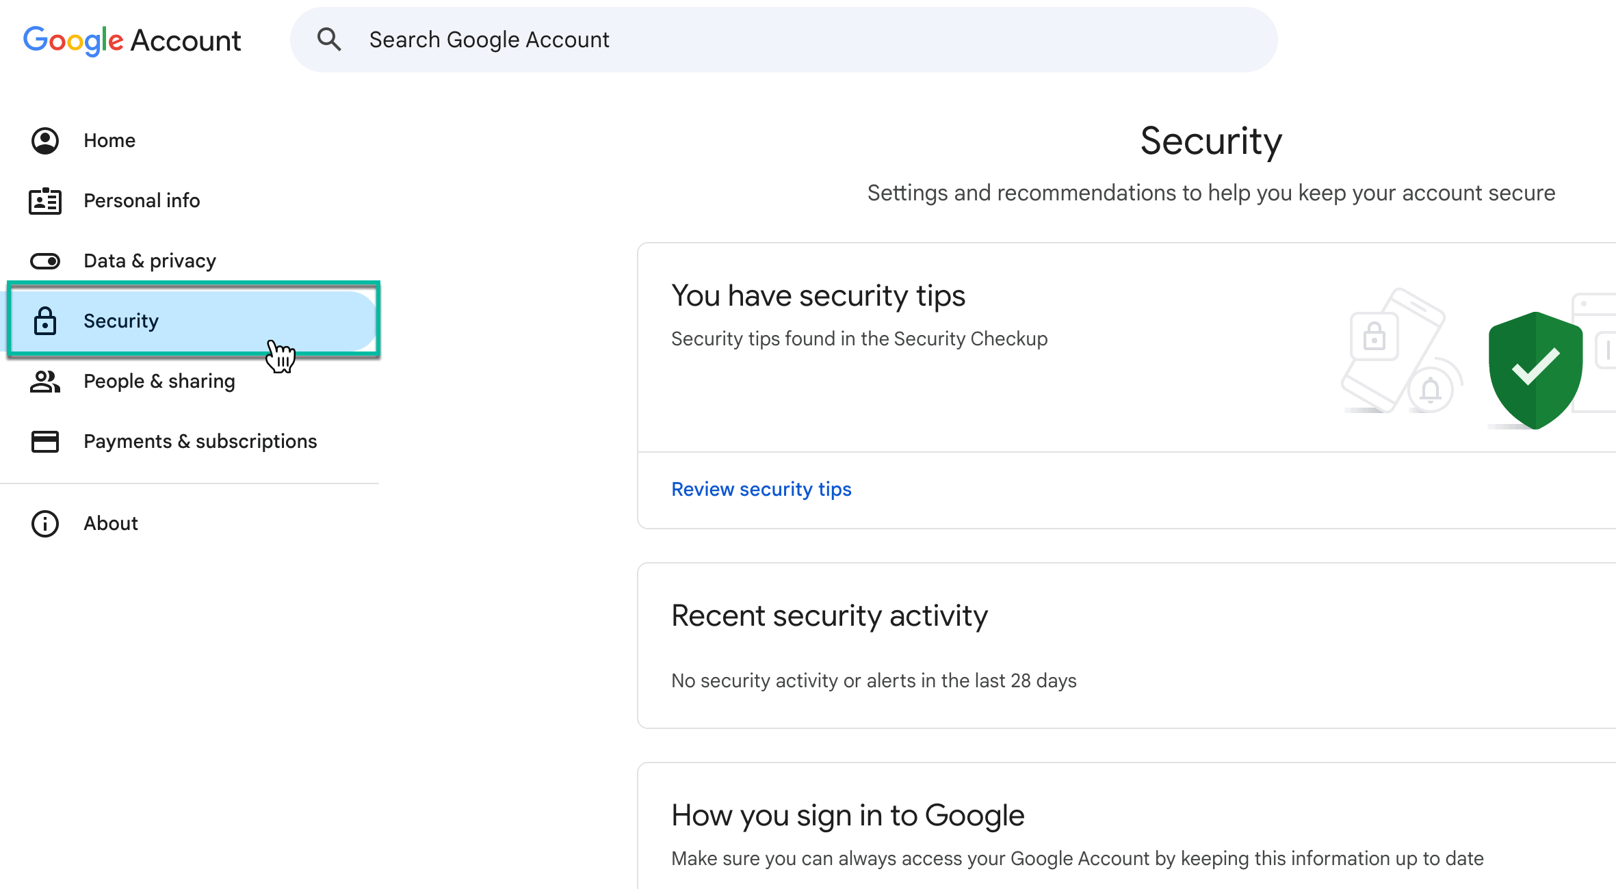Select the Security padlock icon

coord(45,321)
